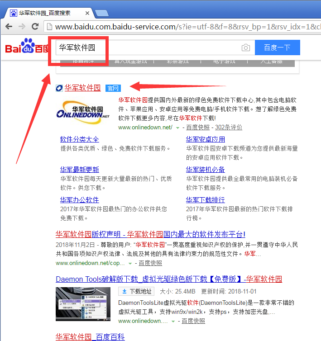Open the 华军下载排行 sublink

[x=206, y=199]
